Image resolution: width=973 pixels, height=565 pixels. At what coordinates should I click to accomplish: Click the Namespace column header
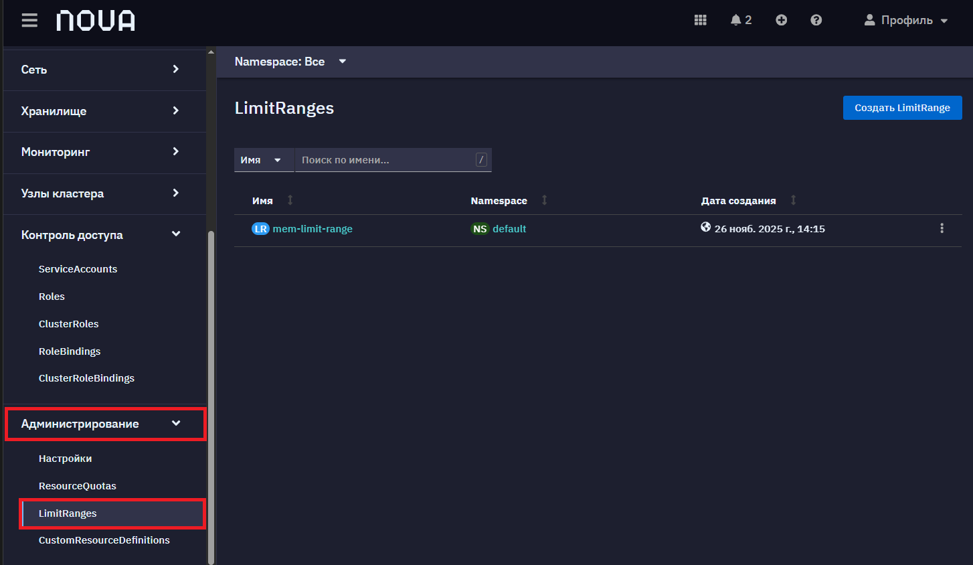point(499,201)
